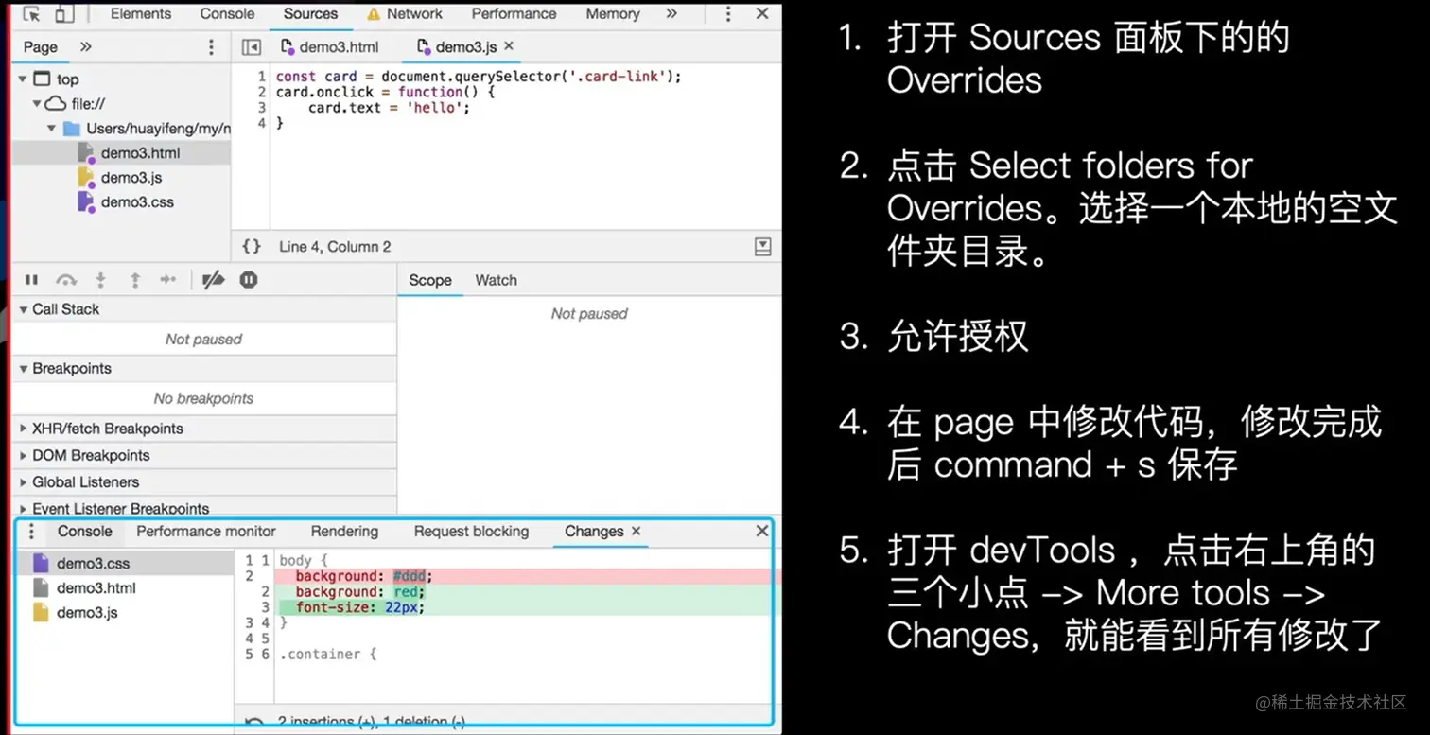The image size is (1430, 735).
Task: Open the Network panel tab
Action: click(405, 14)
